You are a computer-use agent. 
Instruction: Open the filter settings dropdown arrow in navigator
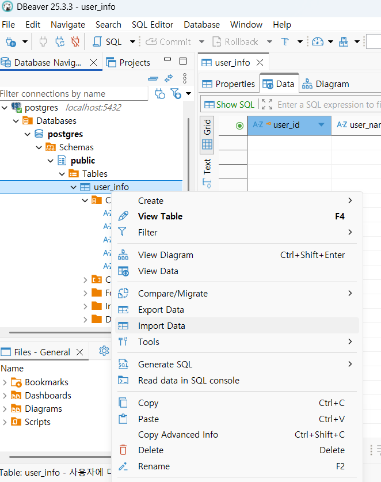(x=188, y=93)
